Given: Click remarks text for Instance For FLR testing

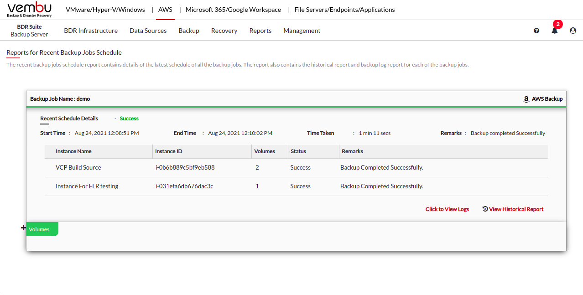Looking at the screenshot, I should tap(382, 186).
